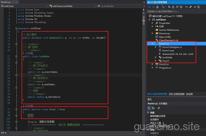Open the 108 % zoom level dropdown
This screenshot has height=136, width=206.
click(10, 133)
